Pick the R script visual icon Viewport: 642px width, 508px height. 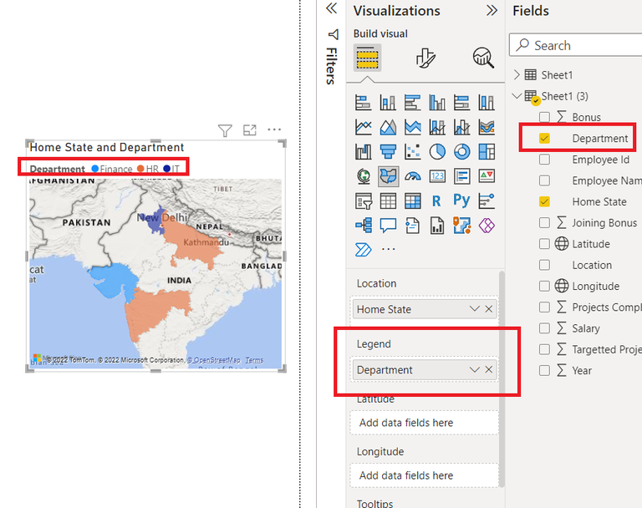436,201
